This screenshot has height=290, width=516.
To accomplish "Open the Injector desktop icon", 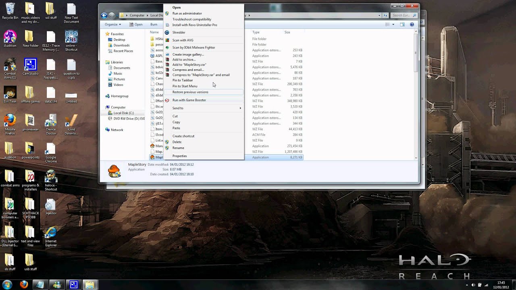I will pyautogui.click(x=51, y=207).
